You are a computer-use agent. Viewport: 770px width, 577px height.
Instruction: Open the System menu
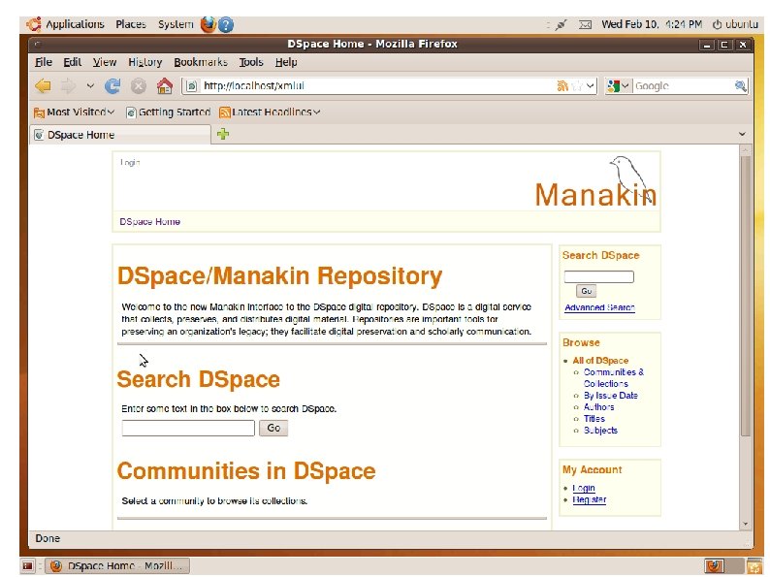[176, 24]
